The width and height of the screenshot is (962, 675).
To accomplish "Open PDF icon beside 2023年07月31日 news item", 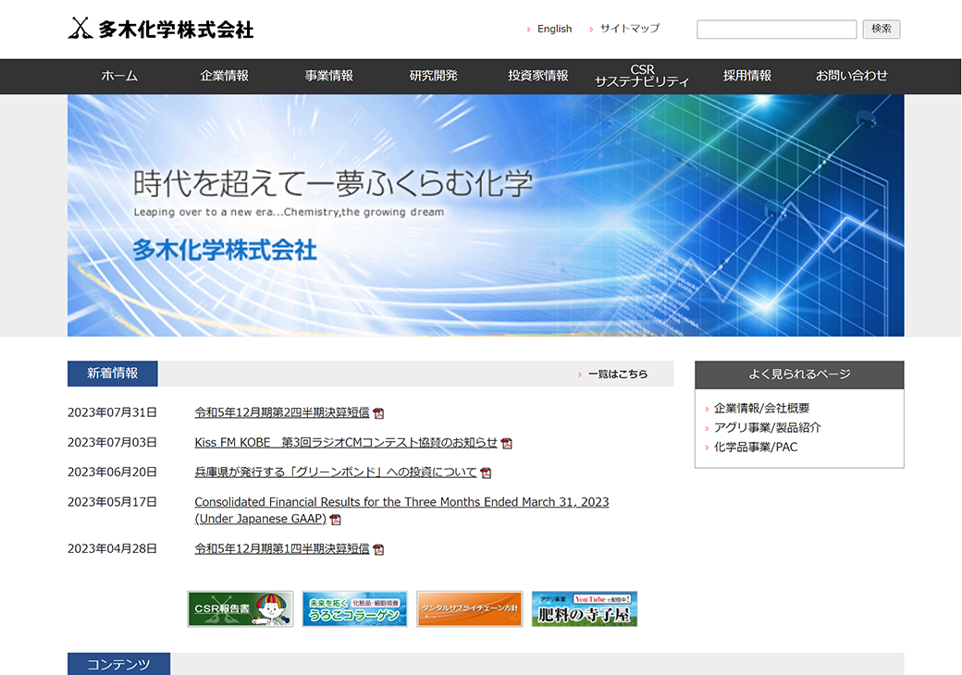I will pyautogui.click(x=378, y=413).
